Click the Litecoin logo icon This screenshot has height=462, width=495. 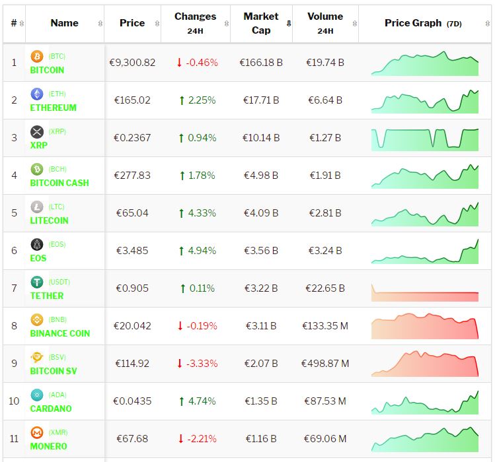click(37, 207)
